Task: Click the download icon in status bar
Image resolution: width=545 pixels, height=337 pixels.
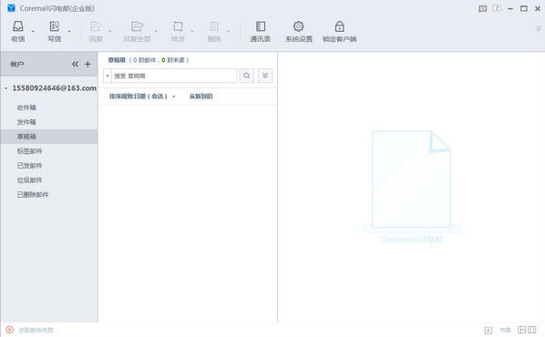Action: [488, 330]
